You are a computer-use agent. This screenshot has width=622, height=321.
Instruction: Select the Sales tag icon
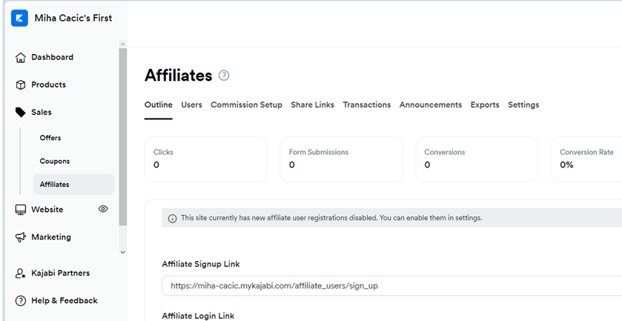[x=21, y=112]
